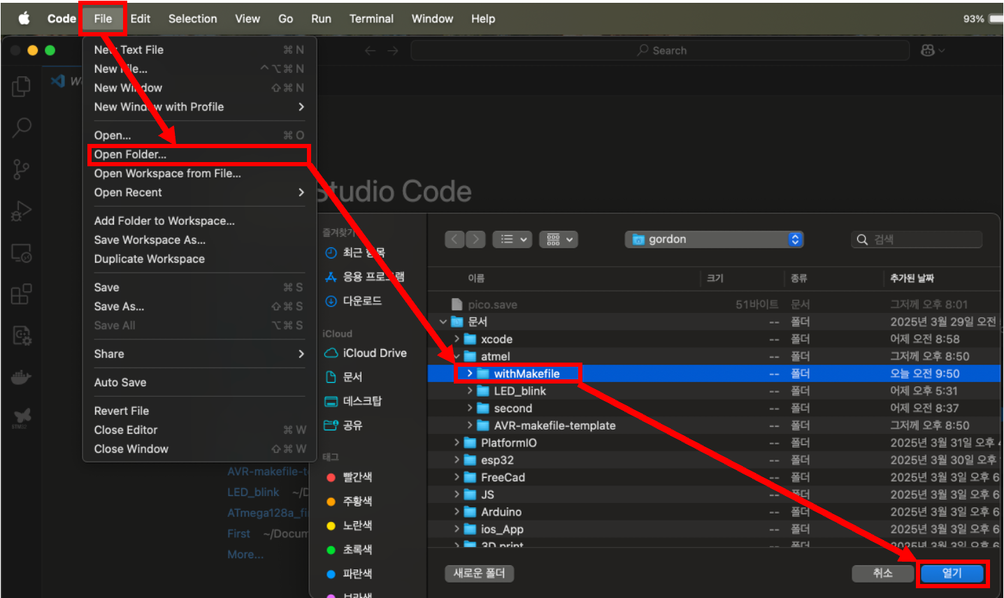Select the red (빨간색) tag
This screenshot has width=1004, height=598.
point(350,477)
